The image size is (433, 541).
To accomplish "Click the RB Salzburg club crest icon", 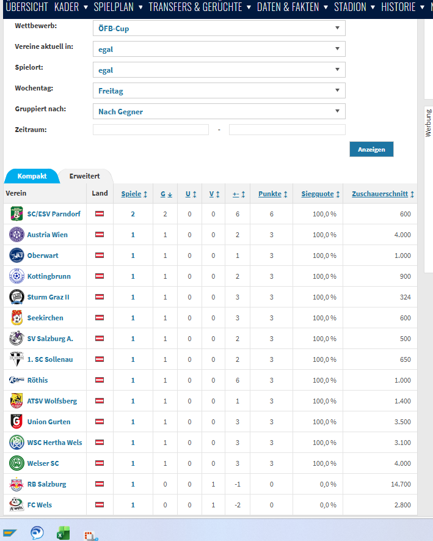I will [x=16, y=484].
